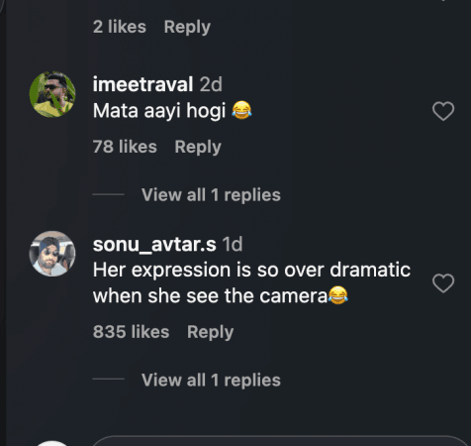Click the 1d timestamp on sonu_avtar.s comment

233,245
